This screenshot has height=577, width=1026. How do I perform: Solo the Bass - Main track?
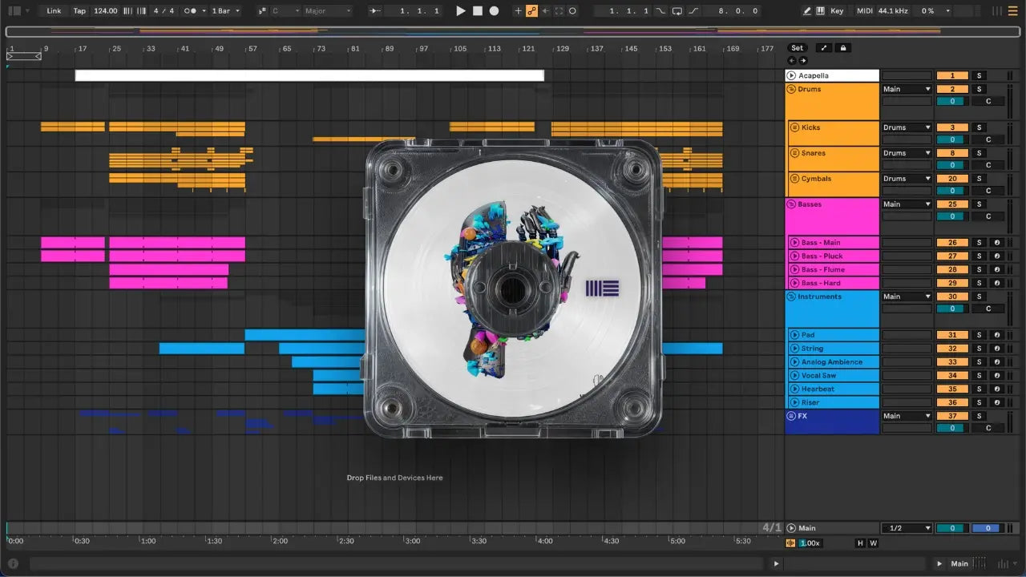click(x=978, y=243)
